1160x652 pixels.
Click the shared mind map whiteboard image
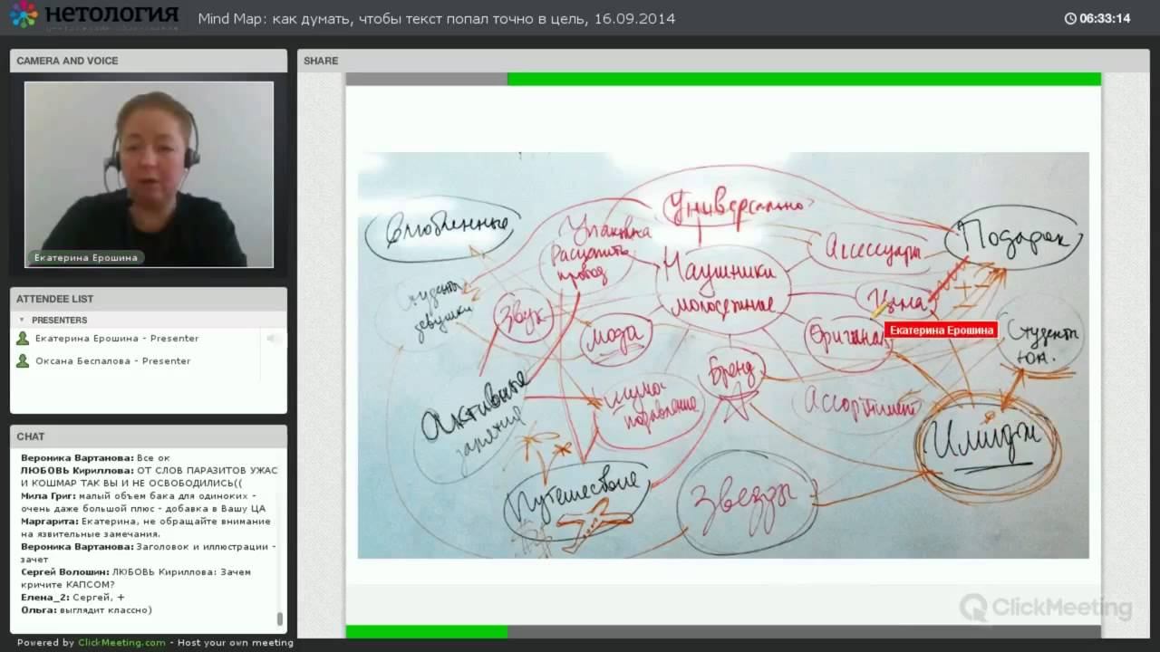pos(723,355)
